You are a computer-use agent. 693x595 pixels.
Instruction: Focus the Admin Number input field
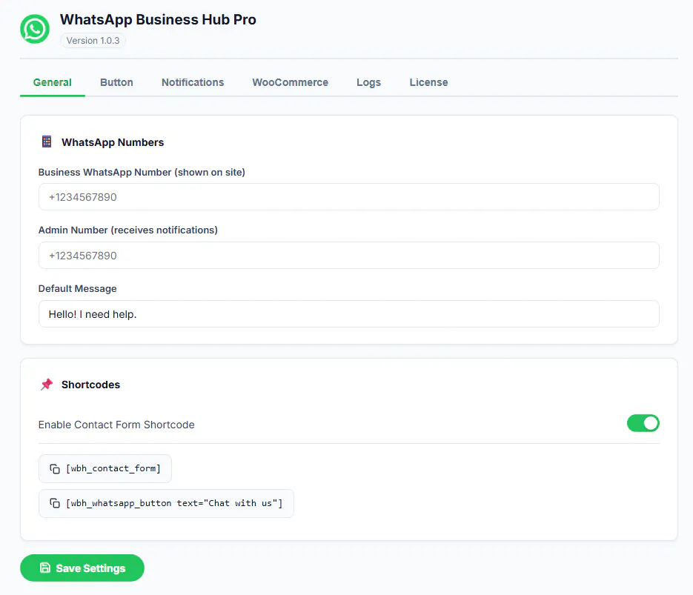348,256
